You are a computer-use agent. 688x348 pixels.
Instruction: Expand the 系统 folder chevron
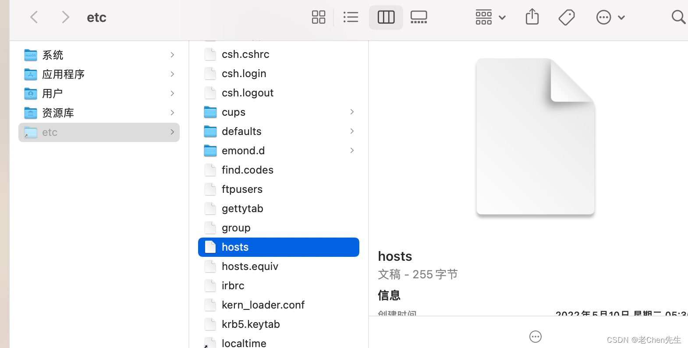point(172,55)
